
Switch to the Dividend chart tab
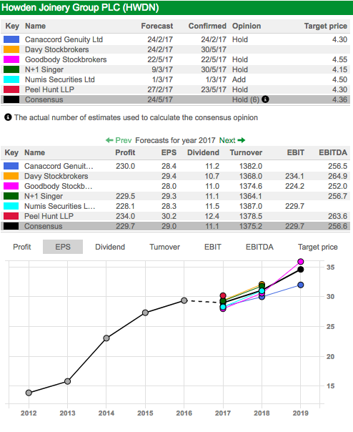(x=110, y=247)
